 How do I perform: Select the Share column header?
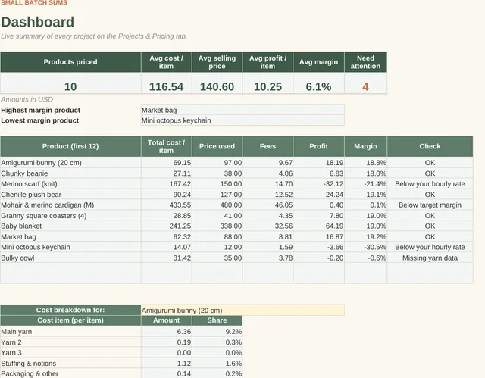(217, 320)
